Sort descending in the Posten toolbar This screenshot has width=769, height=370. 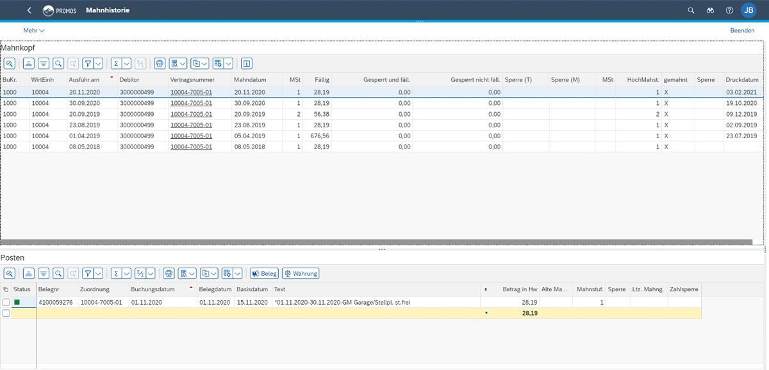(44, 273)
